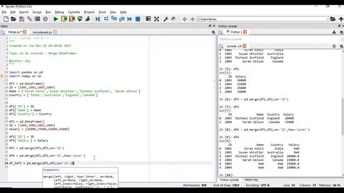The width and height of the screenshot is (344, 193).
Task: Open the Help menu
Action: [x=123, y=12]
